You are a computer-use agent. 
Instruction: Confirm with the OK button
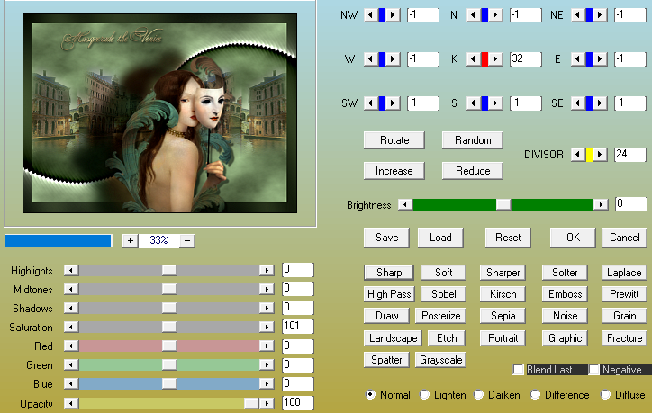click(573, 238)
